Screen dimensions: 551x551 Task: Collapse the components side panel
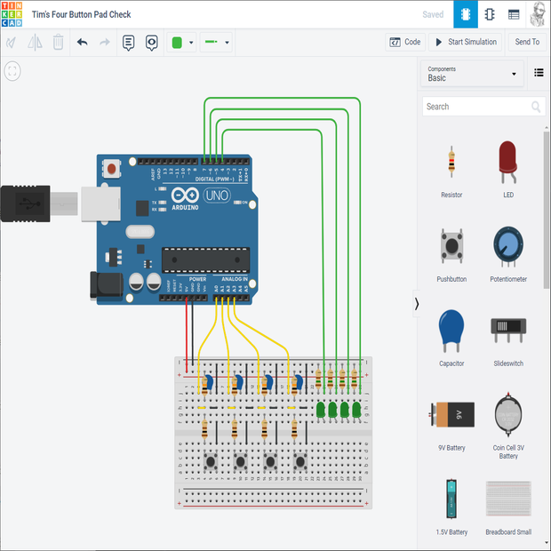pos(417,304)
